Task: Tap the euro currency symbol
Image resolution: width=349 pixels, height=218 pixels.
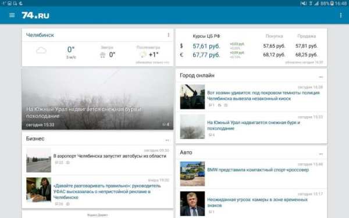Action: (x=181, y=55)
